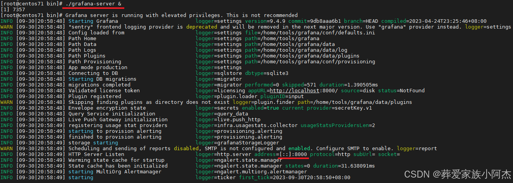Click the 'Config loaded from' message
This screenshot has width=513, height=183.
[x=96, y=32]
